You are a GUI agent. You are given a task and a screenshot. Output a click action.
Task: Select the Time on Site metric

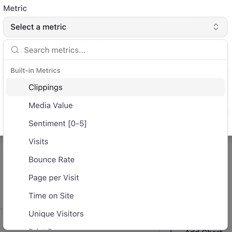(x=51, y=196)
